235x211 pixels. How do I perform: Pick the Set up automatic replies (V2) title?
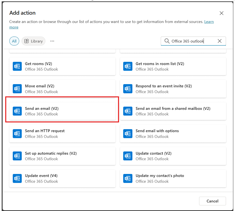tap(51, 153)
